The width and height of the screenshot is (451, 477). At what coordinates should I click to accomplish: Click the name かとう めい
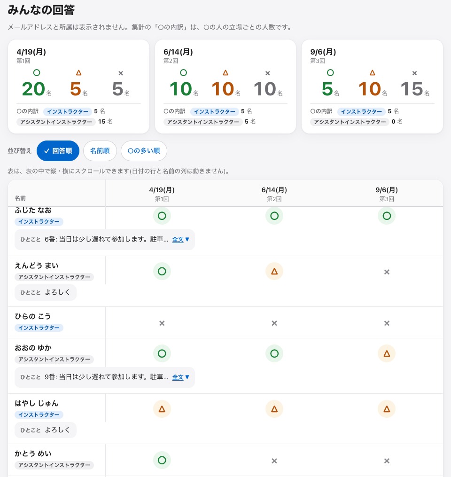click(x=33, y=454)
